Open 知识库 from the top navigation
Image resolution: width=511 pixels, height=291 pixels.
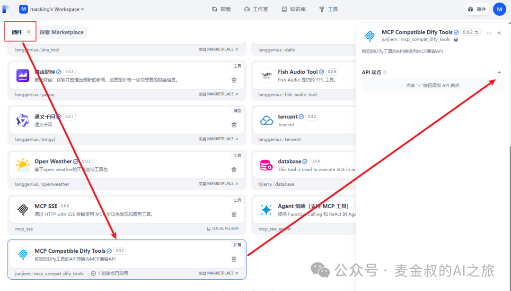tap(293, 9)
